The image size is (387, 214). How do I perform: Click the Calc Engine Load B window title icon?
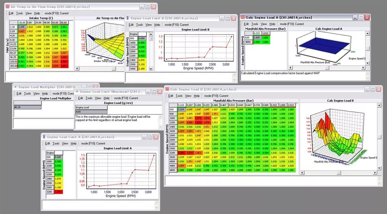[167, 89]
